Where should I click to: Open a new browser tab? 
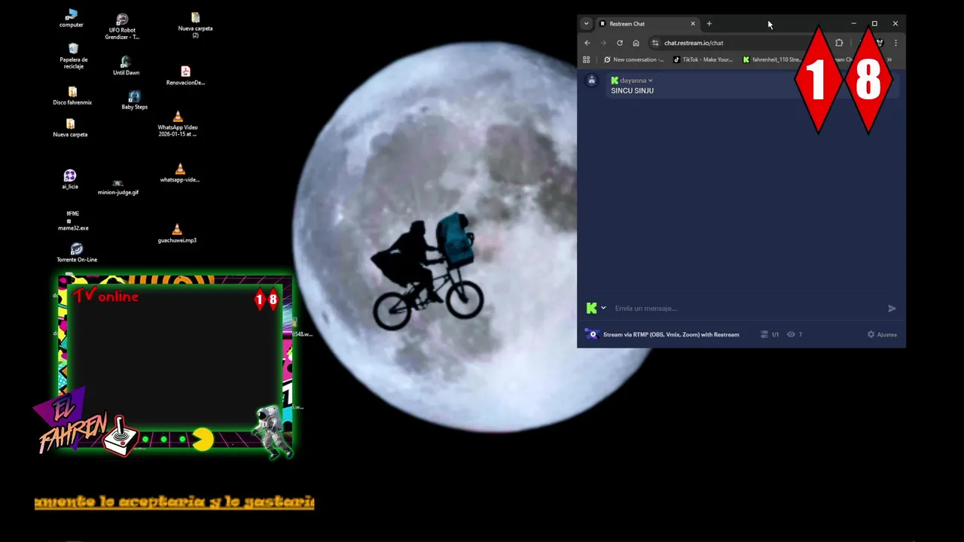coord(709,23)
